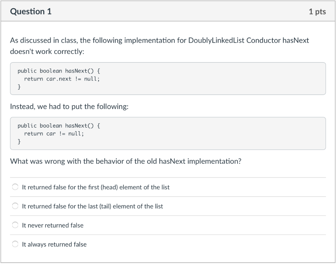Click closing brace of the second code block

[19, 142]
